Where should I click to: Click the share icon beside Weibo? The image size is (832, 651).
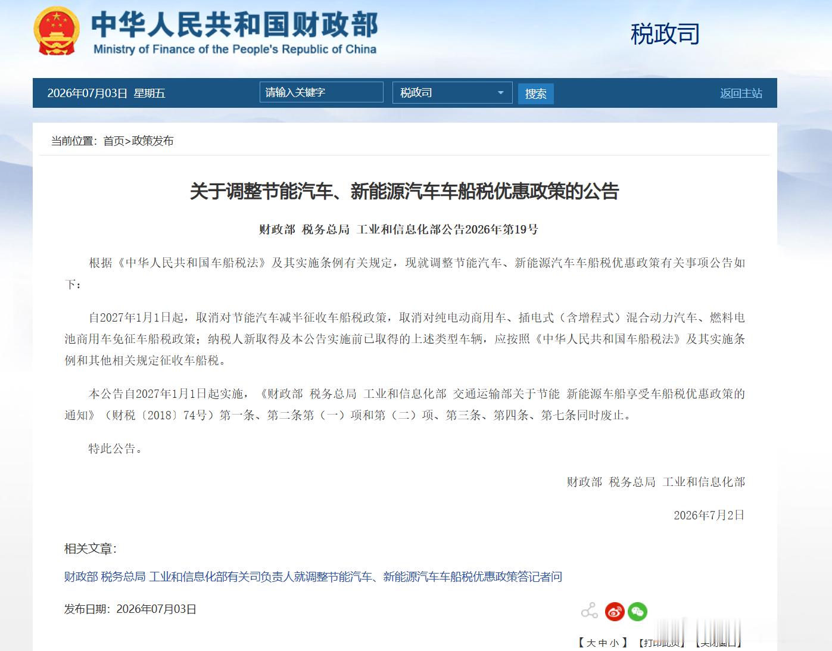point(589,611)
